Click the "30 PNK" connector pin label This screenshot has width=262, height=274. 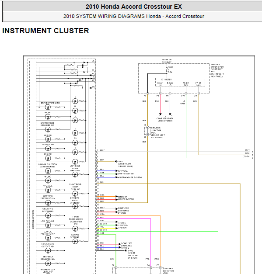(x=101, y=243)
